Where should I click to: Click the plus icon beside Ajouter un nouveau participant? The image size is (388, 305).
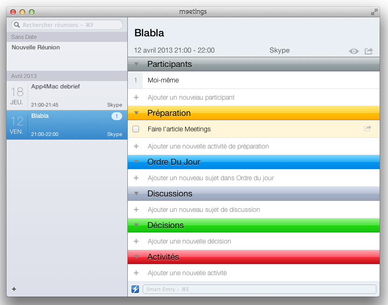136,97
